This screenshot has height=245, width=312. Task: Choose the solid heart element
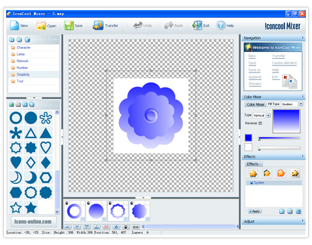pos(16,162)
